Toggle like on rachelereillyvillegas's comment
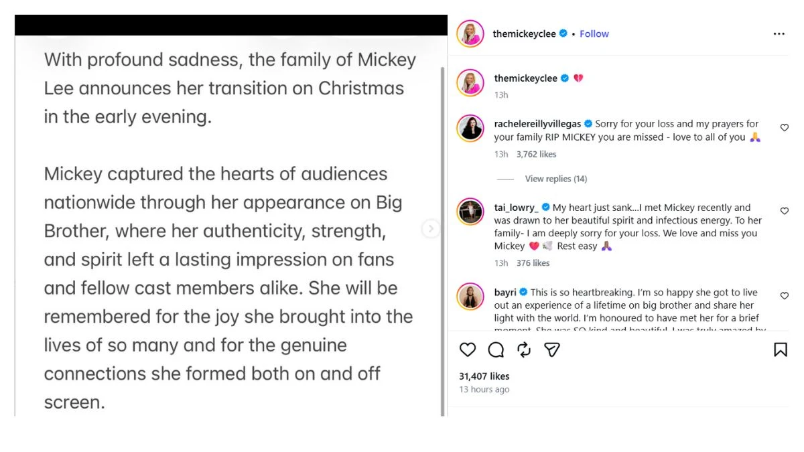 coord(784,128)
